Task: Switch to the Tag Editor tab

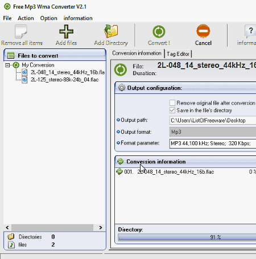Action: coord(178,54)
